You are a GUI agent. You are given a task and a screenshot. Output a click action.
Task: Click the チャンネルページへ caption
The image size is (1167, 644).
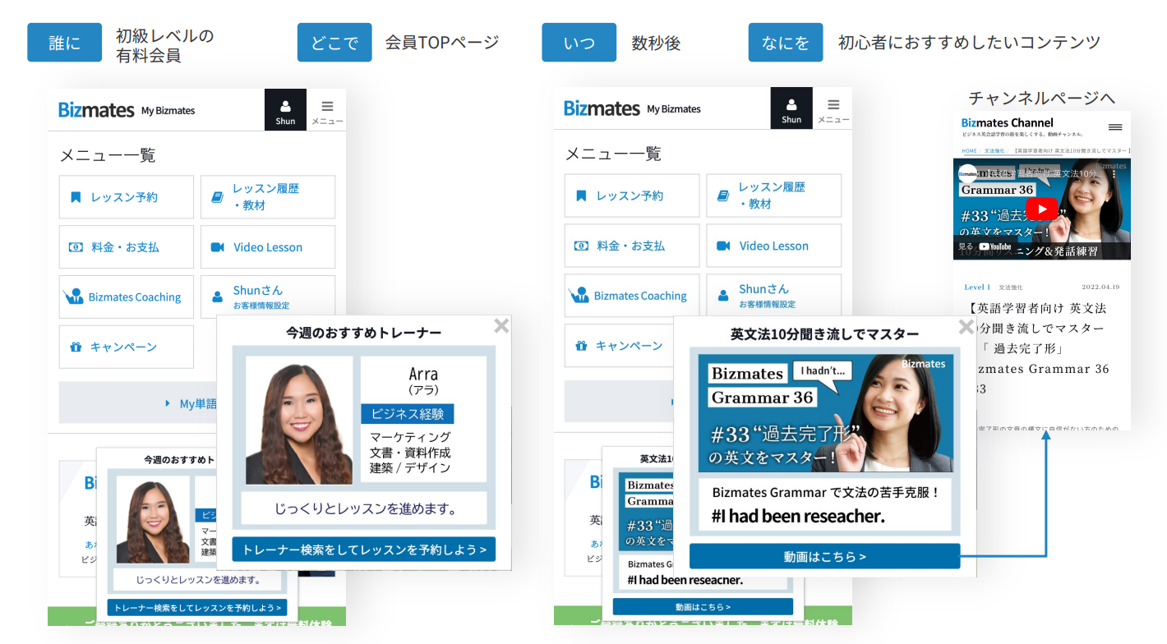(x=1041, y=98)
